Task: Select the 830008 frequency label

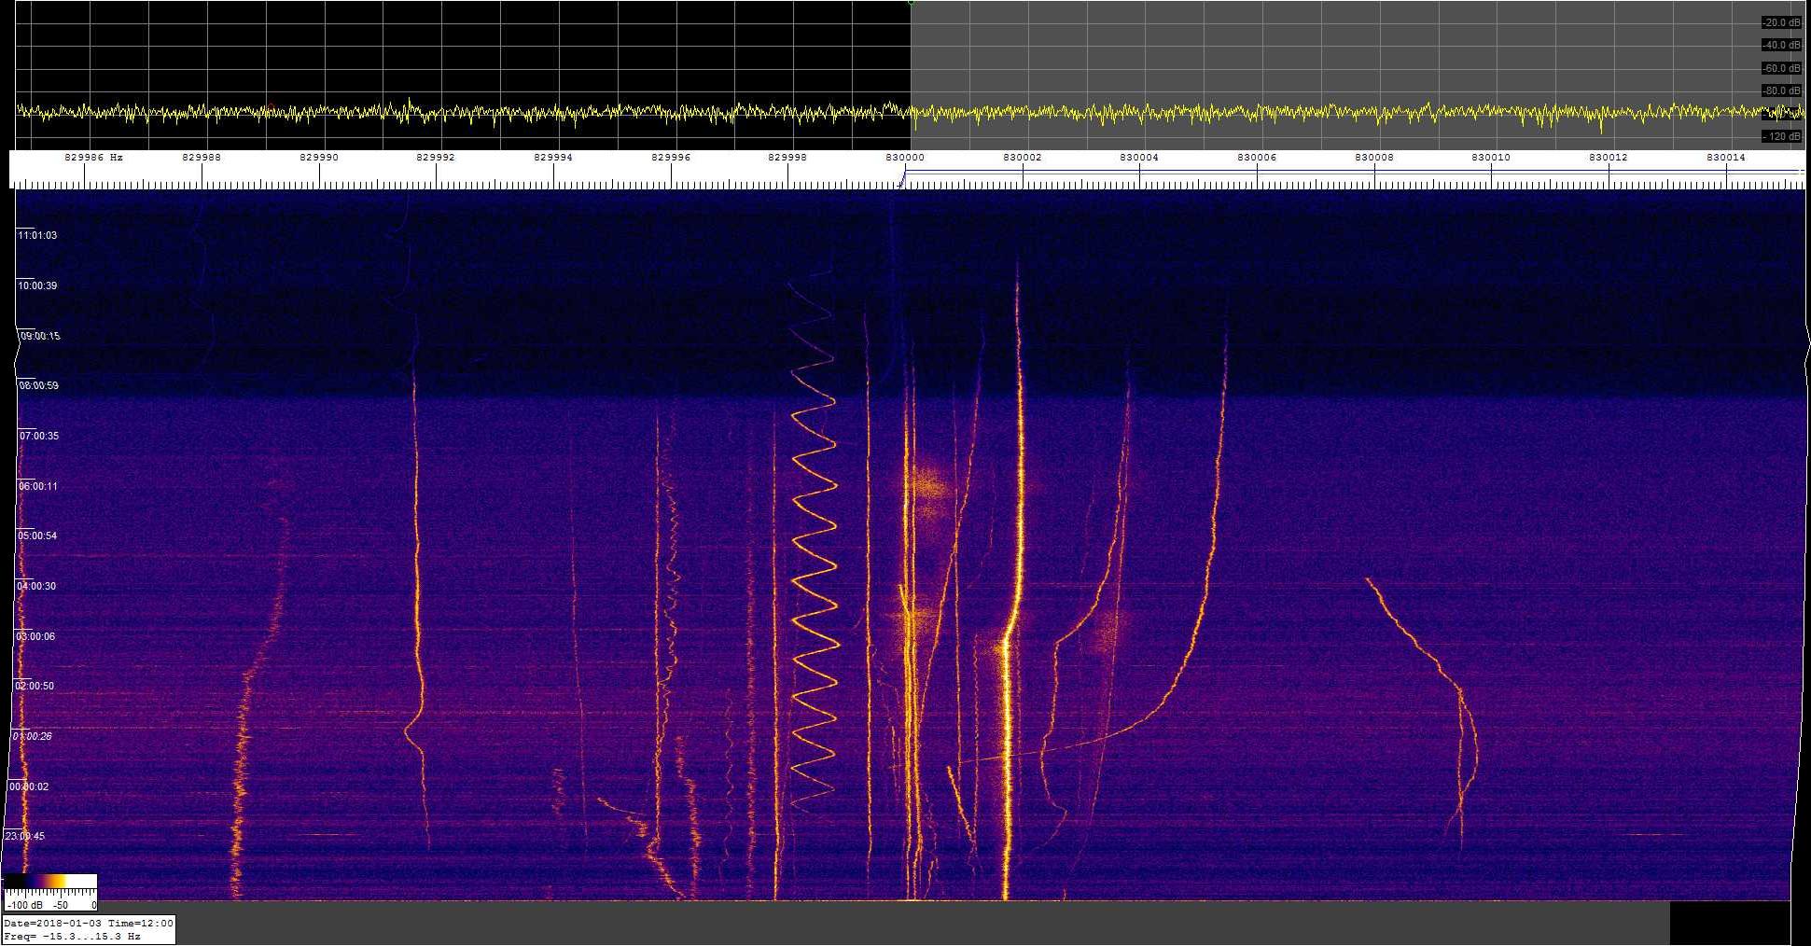Action: click(x=1374, y=158)
